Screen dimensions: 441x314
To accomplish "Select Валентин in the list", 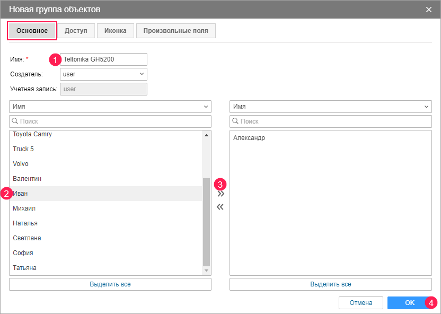I will (106, 179).
